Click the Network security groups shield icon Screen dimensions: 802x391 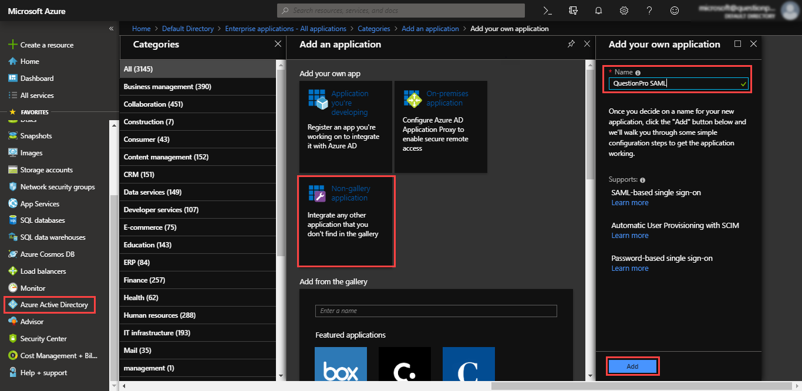point(13,186)
